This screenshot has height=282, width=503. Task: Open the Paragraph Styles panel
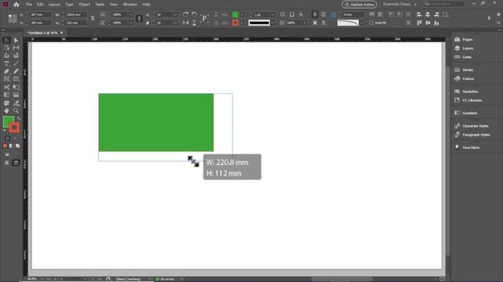point(477,135)
